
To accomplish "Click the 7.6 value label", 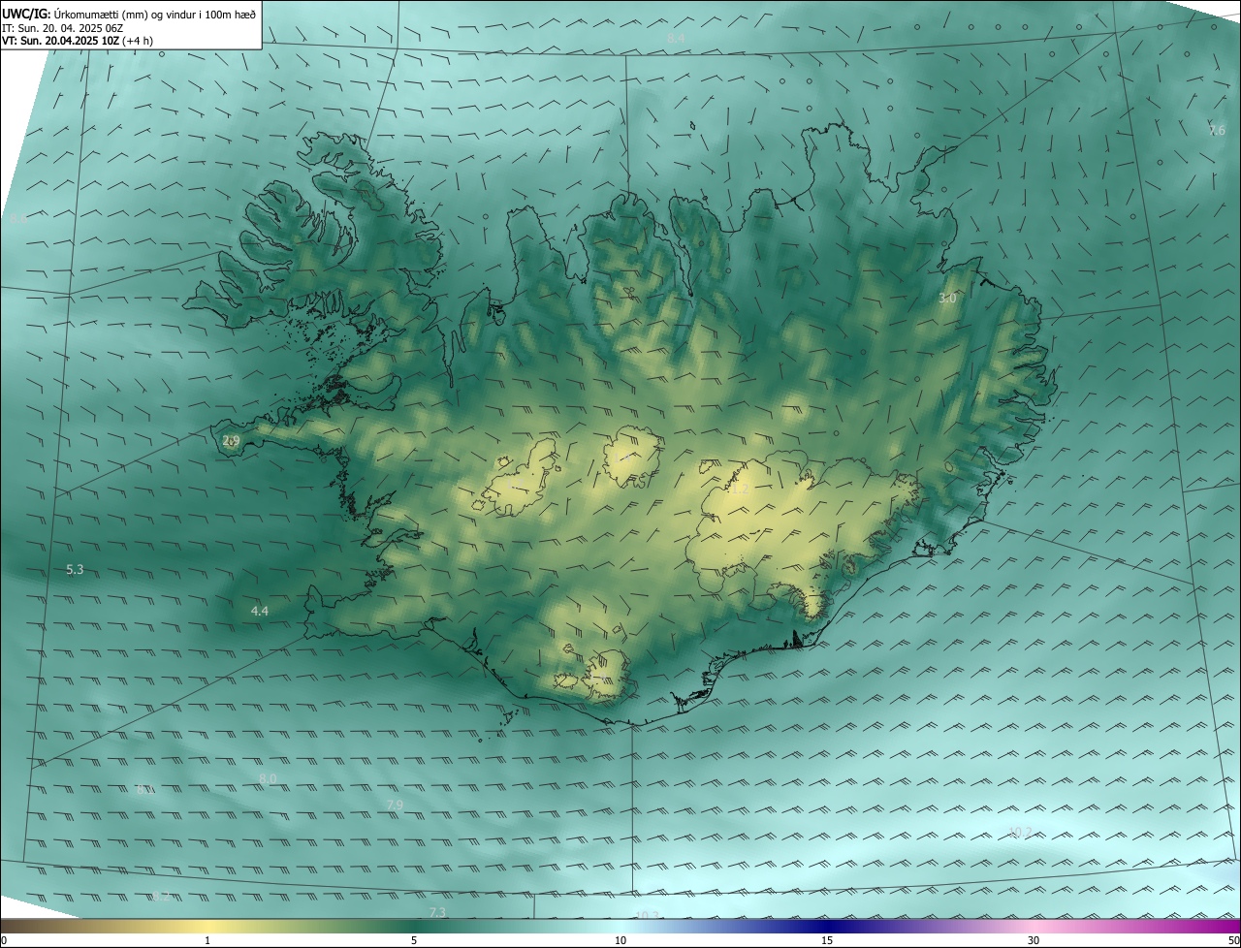I will (1217, 130).
